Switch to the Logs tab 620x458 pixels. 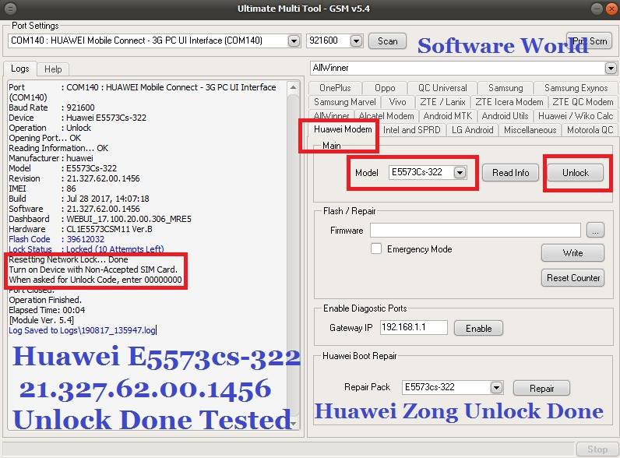[20, 69]
